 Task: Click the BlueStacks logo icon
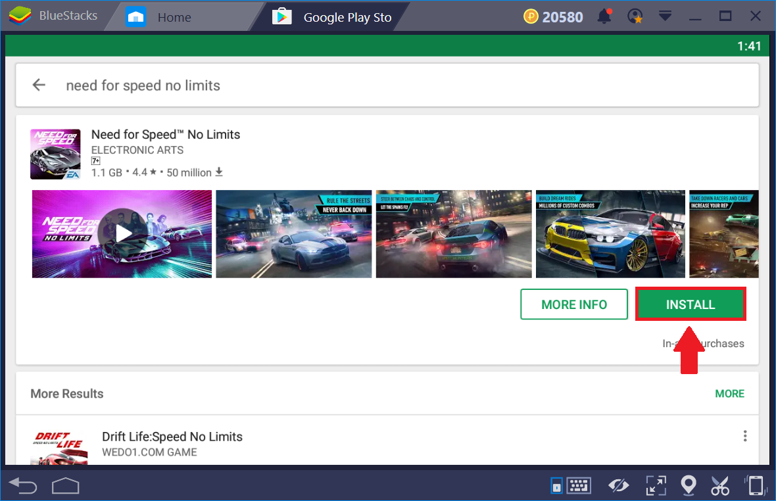point(20,16)
